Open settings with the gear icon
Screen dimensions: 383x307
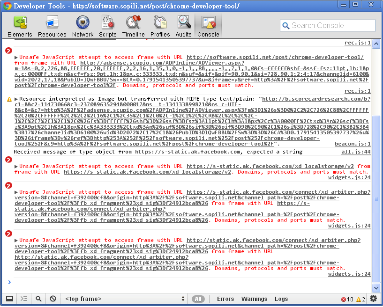click(x=373, y=299)
